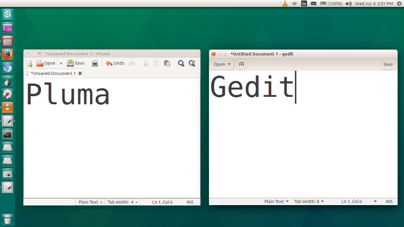Click the Redo arrow in Pluma

(132, 63)
